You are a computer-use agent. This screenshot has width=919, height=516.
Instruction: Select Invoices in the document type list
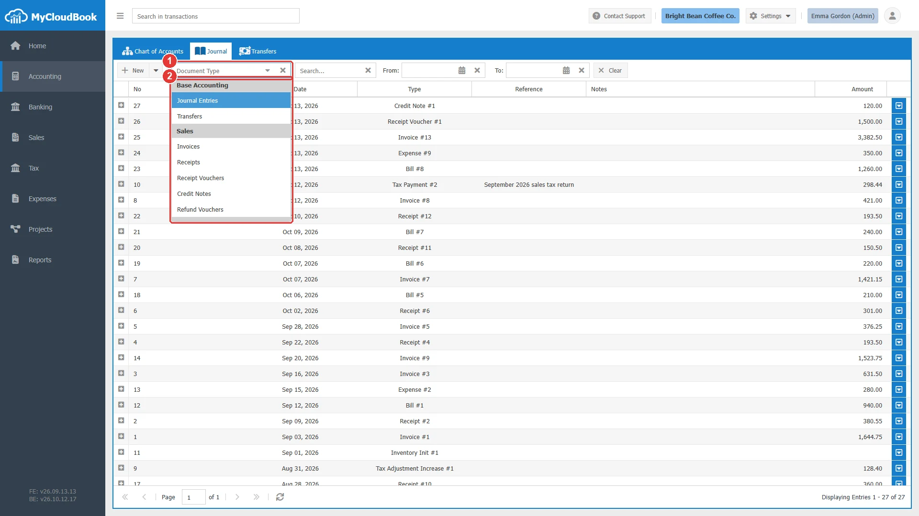(231, 146)
